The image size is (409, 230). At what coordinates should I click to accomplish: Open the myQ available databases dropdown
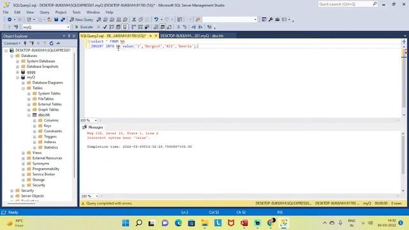(x=68, y=27)
